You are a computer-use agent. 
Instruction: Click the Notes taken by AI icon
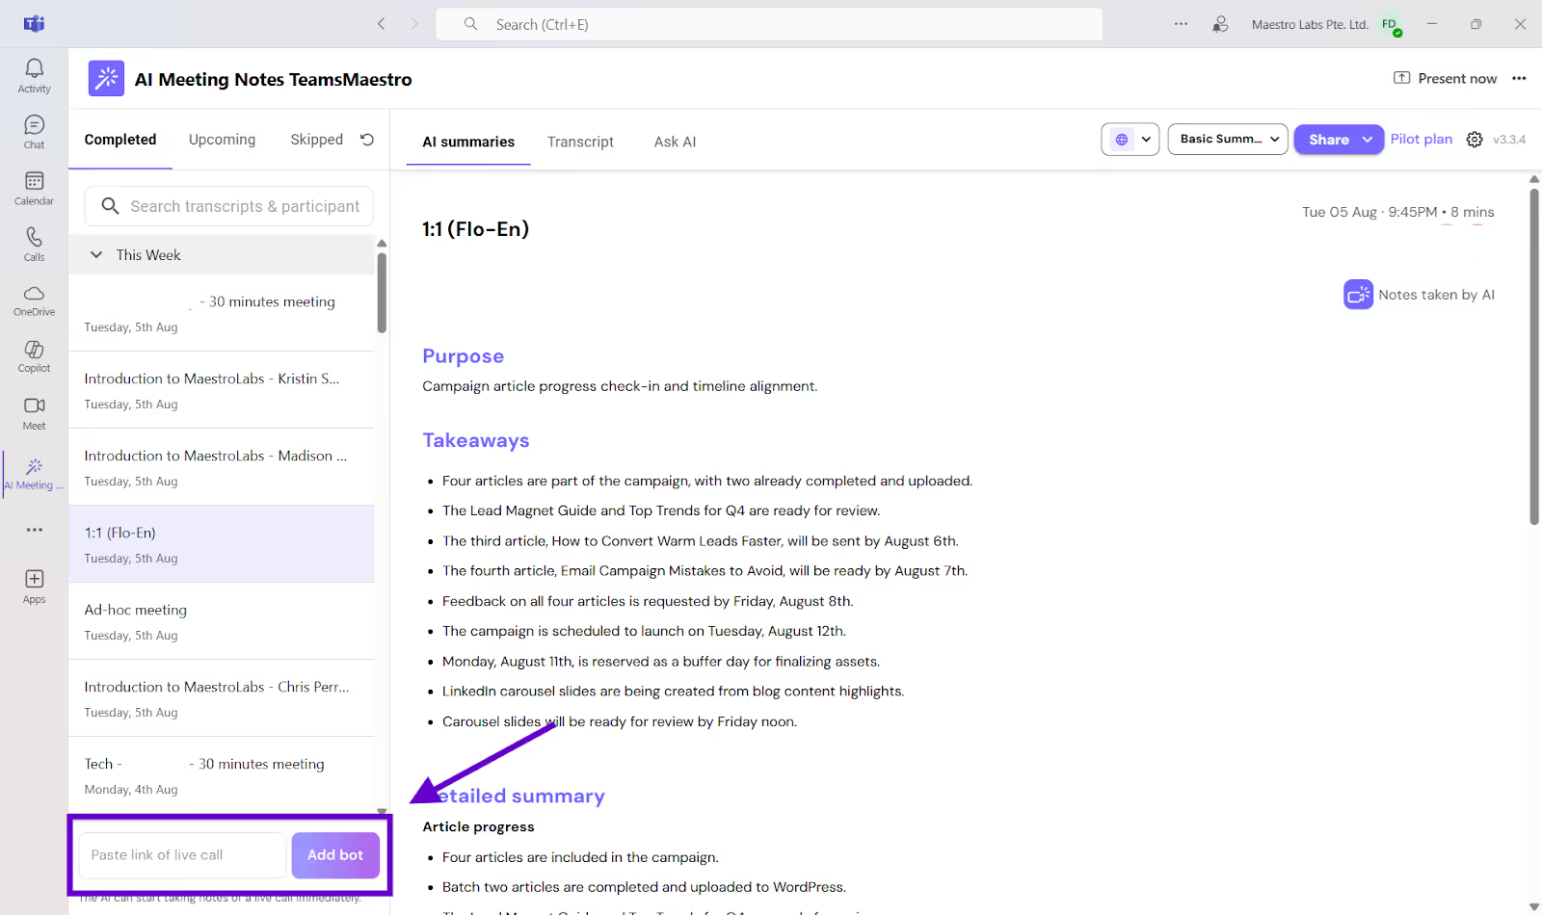point(1358,295)
